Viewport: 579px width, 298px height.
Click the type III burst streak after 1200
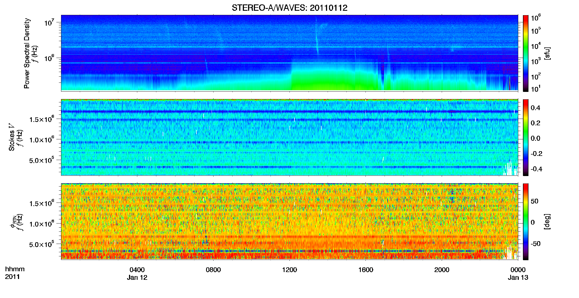pyautogui.click(x=317, y=36)
